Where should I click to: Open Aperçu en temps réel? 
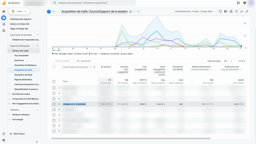click(x=19, y=24)
